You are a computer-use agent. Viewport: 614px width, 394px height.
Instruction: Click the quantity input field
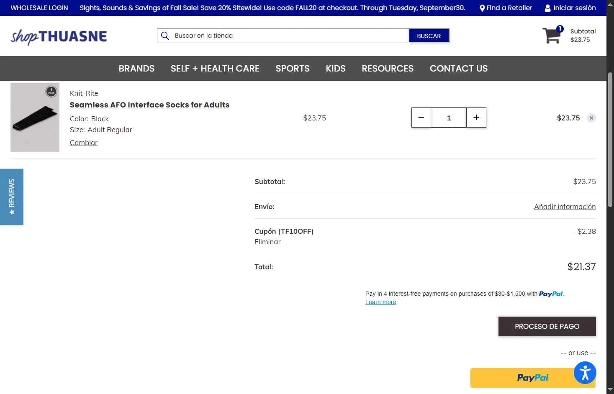(x=449, y=118)
